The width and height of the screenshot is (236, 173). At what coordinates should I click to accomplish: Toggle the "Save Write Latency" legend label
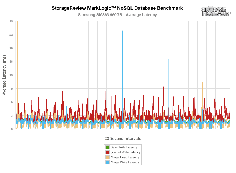pyautogui.click(x=124, y=147)
